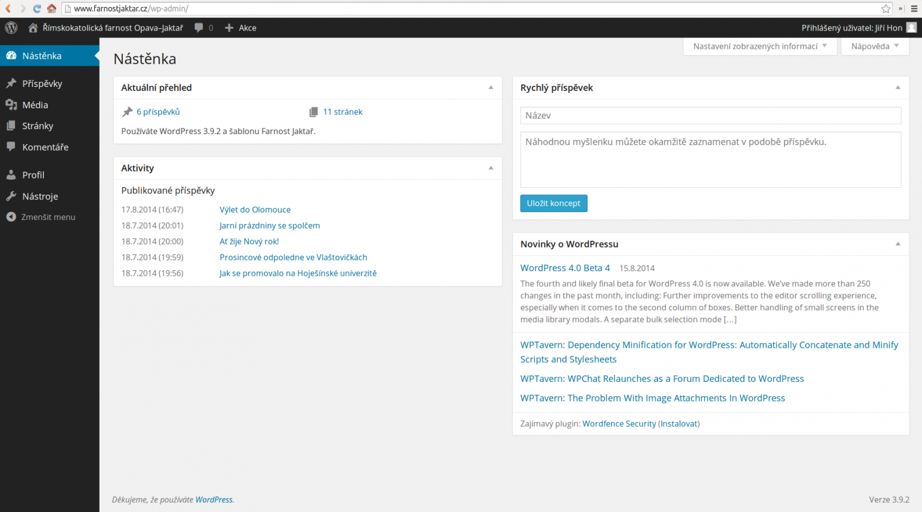Image resolution: width=922 pixels, height=512 pixels.
Task: Click the browser back arrow
Action: tap(8, 9)
